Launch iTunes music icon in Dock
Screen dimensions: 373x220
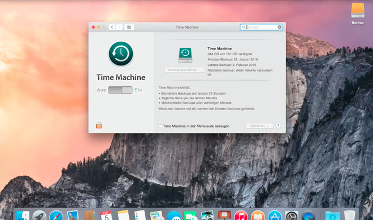241,215
